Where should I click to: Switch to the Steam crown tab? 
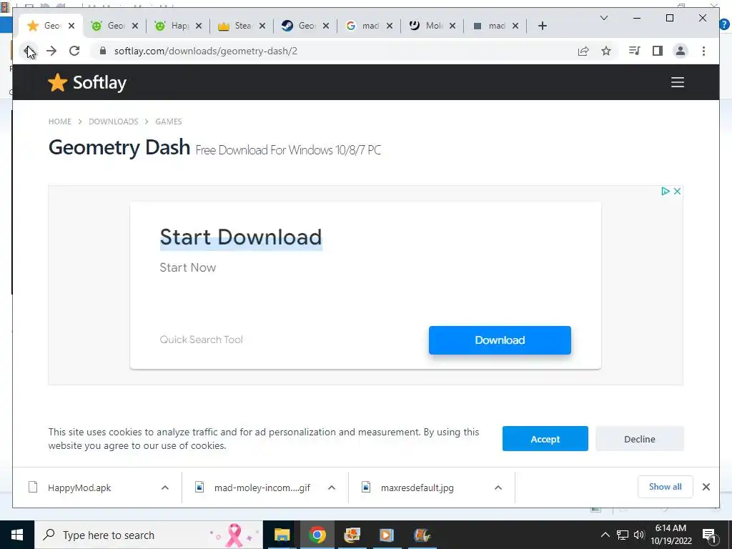pyautogui.click(x=242, y=26)
